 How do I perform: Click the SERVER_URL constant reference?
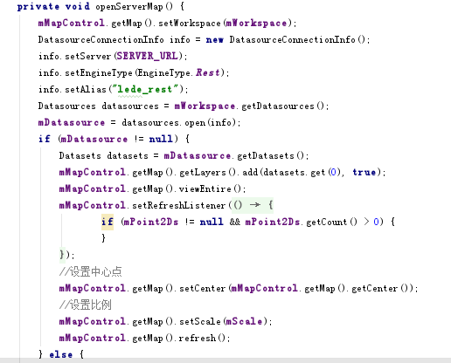(147, 56)
